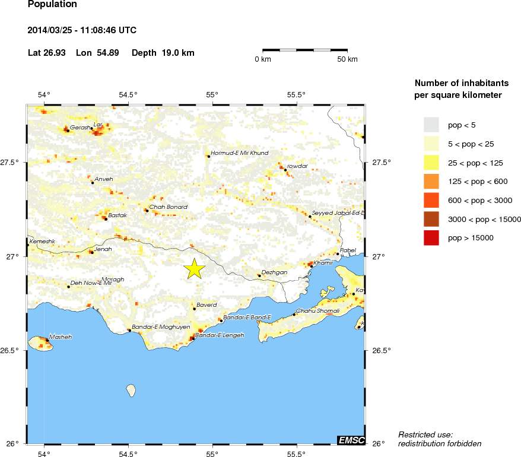The width and height of the screenshot is (521, 457).
Task: Click the 0–50 km scale bar
Action: [x=305, y=50]
